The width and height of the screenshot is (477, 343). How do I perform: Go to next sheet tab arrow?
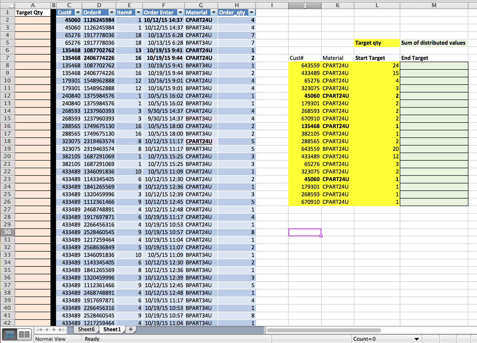(54, 329)
